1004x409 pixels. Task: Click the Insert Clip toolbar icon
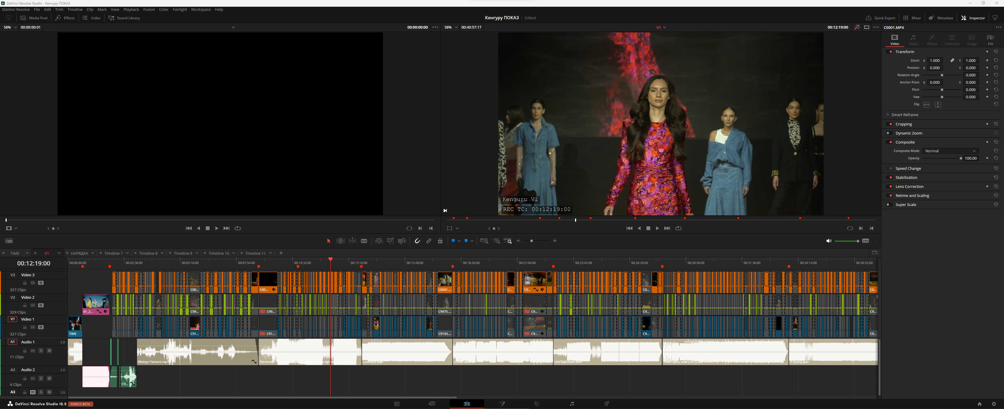[379, 241]
